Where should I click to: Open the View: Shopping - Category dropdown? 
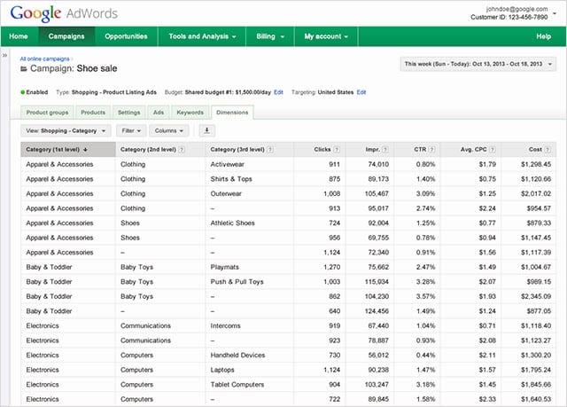point(66,130)
